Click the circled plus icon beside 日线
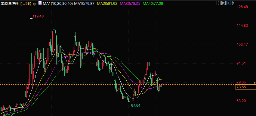The height and width of the screenshot is (116, 256). pos(35,4)
